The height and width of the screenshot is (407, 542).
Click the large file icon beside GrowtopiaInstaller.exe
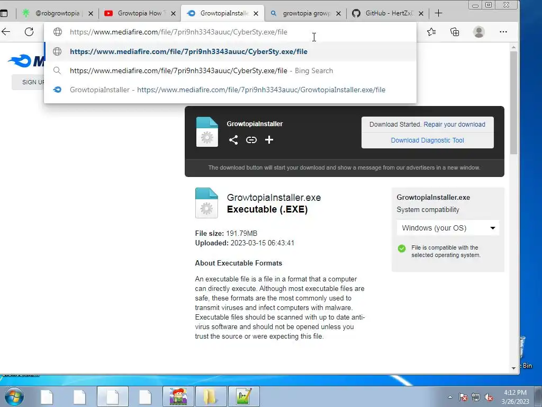coord(206,203)
